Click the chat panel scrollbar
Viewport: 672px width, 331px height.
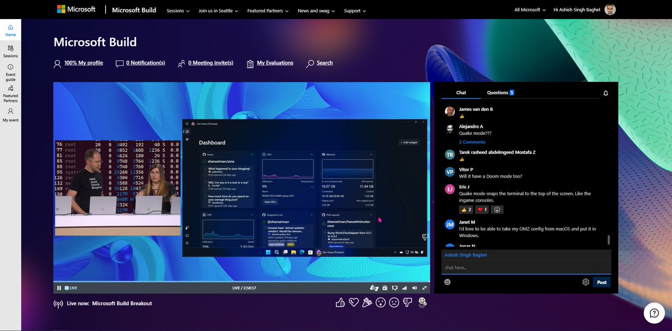click(x=609, y=240)
